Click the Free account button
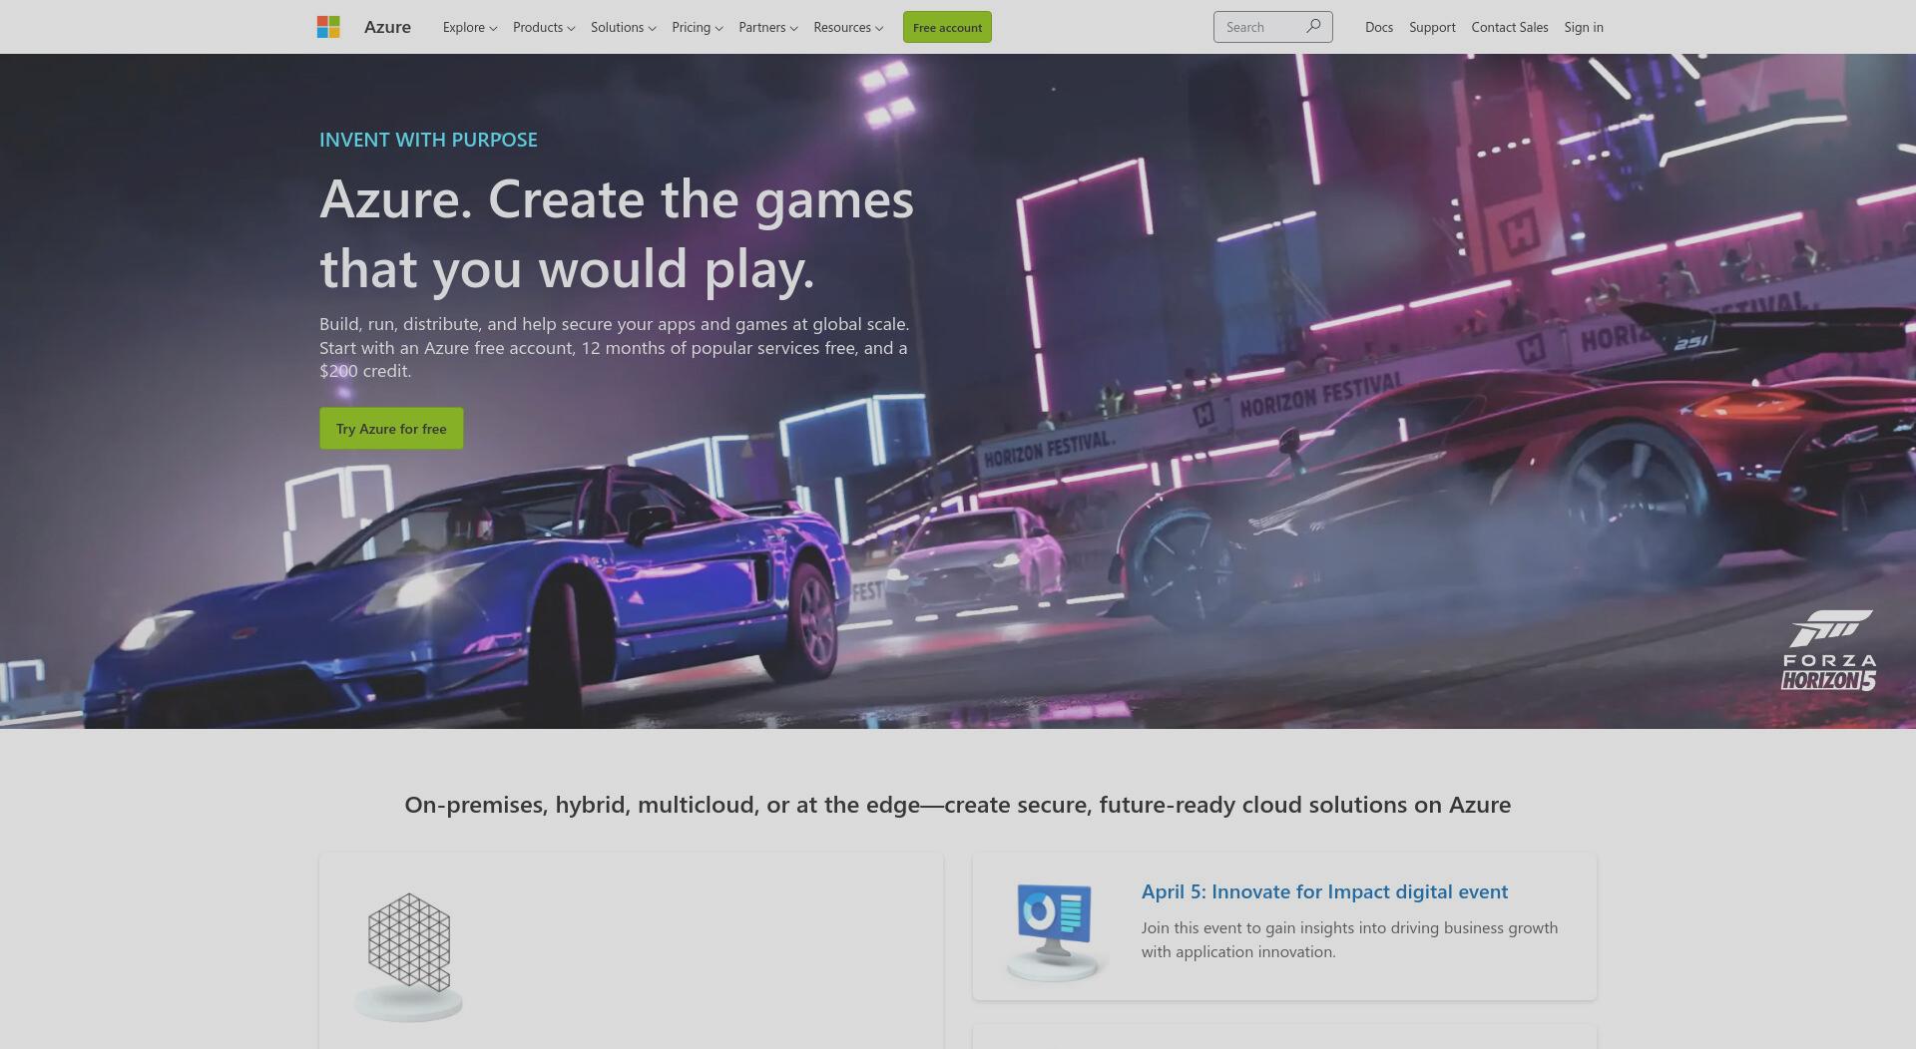This screenshot has height=1049, width=1916. (x=947, y=27)
